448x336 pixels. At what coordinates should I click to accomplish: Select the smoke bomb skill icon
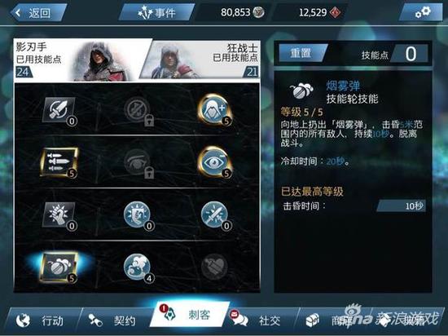(59, 267)
